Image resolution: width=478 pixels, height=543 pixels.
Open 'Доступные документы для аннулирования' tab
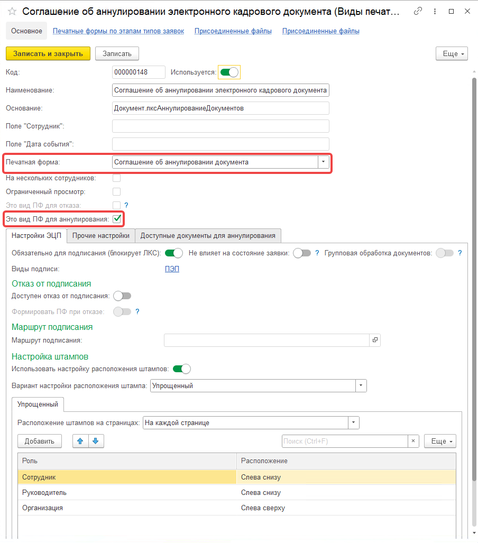coord(208,236)
